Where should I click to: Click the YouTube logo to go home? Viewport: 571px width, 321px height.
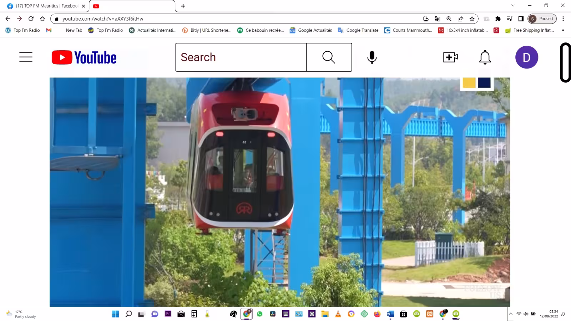(84, 57)
